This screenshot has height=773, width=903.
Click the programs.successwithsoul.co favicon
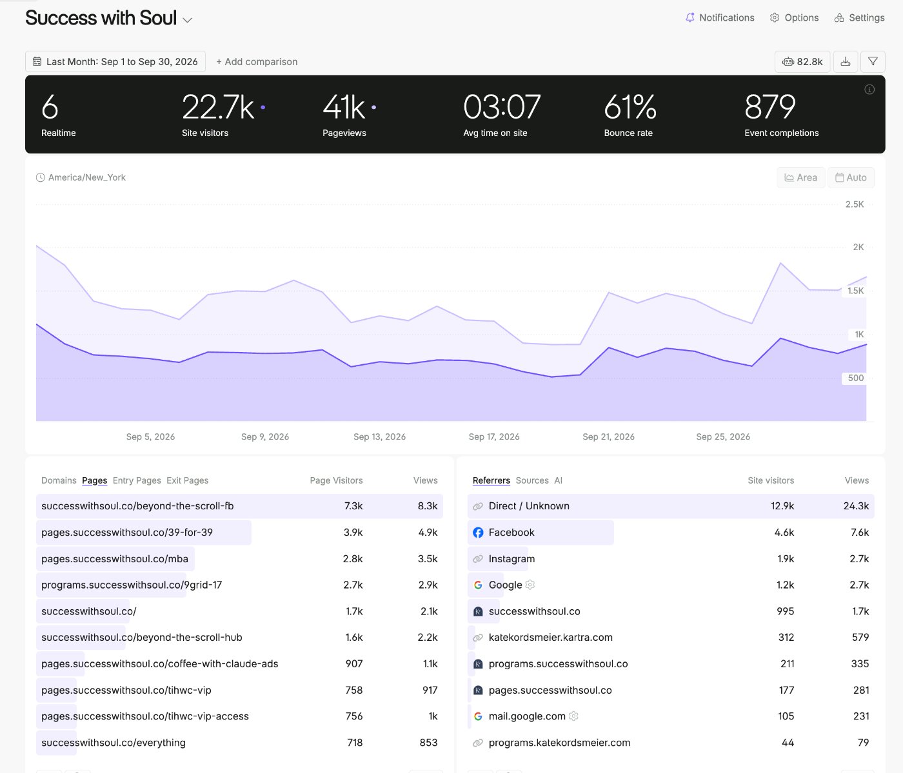click(x=478, y=664)
